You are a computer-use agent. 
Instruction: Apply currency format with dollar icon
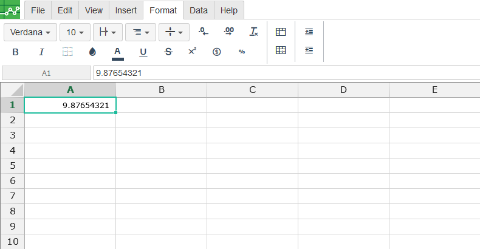pos(216,52)
